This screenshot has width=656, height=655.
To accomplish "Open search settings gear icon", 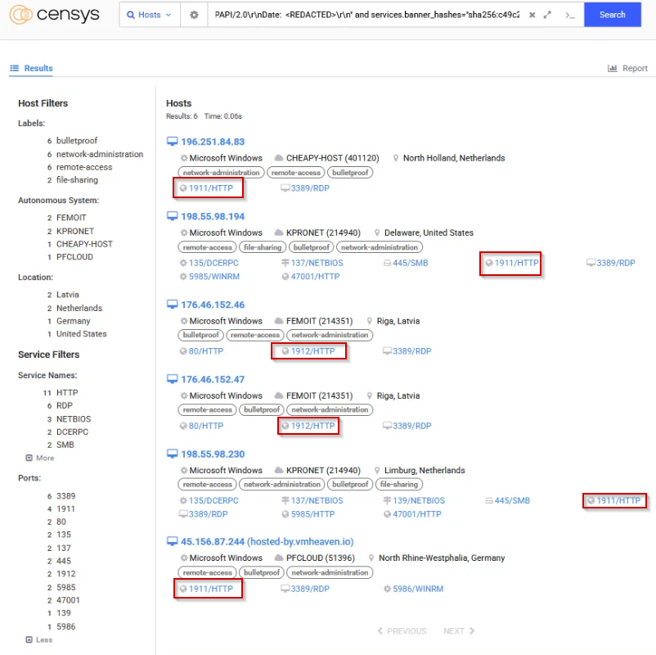I will point(194,15).
